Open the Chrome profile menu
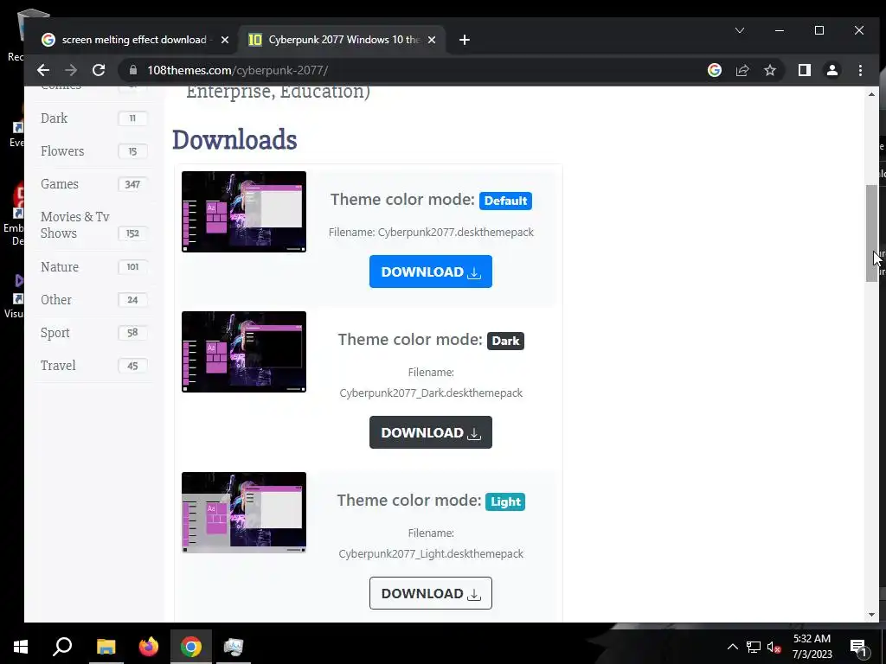886x664 pixels. (831, 70)
